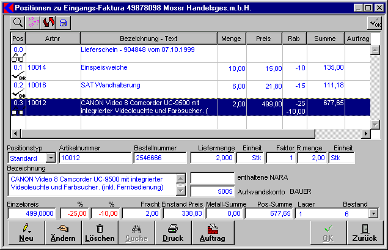Click the blue database toolbar icon

[x=62, y=22]
